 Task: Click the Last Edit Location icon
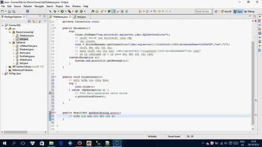pos(155,11)
